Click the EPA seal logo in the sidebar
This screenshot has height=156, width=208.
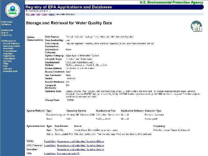coord(13,10)
